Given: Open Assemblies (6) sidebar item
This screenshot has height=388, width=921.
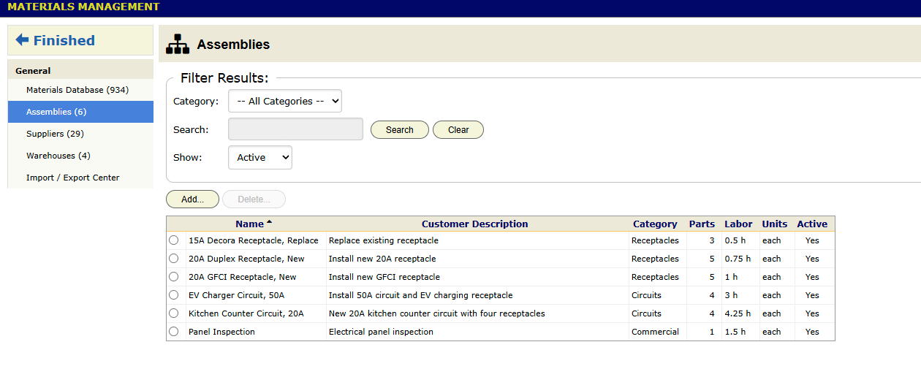Looking at the screenshot, I should click(x=80, y=112).
